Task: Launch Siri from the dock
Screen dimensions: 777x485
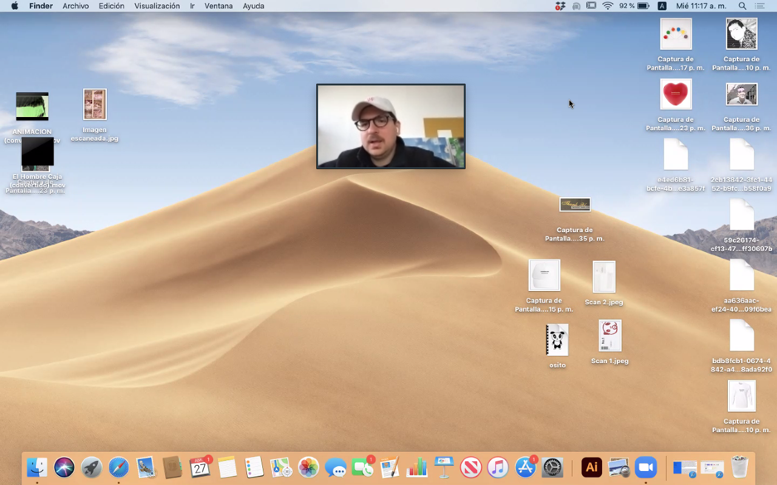Action: point(64,467)
